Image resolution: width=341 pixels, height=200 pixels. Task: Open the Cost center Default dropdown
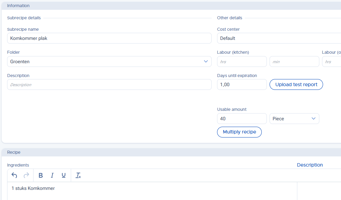[278, 38]
